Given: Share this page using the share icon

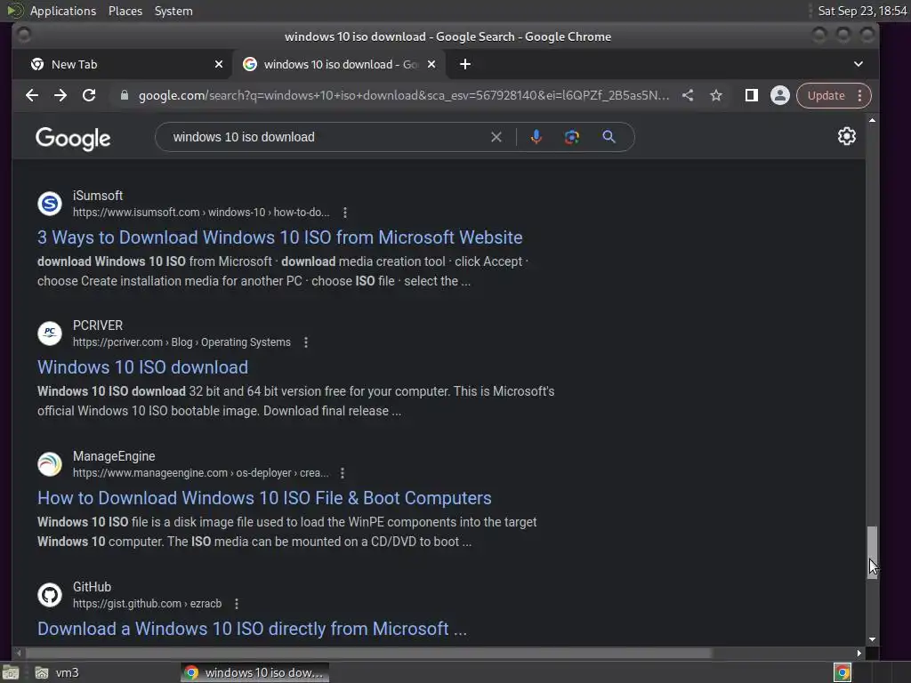Looking at the screenshot, I should 688,95.
